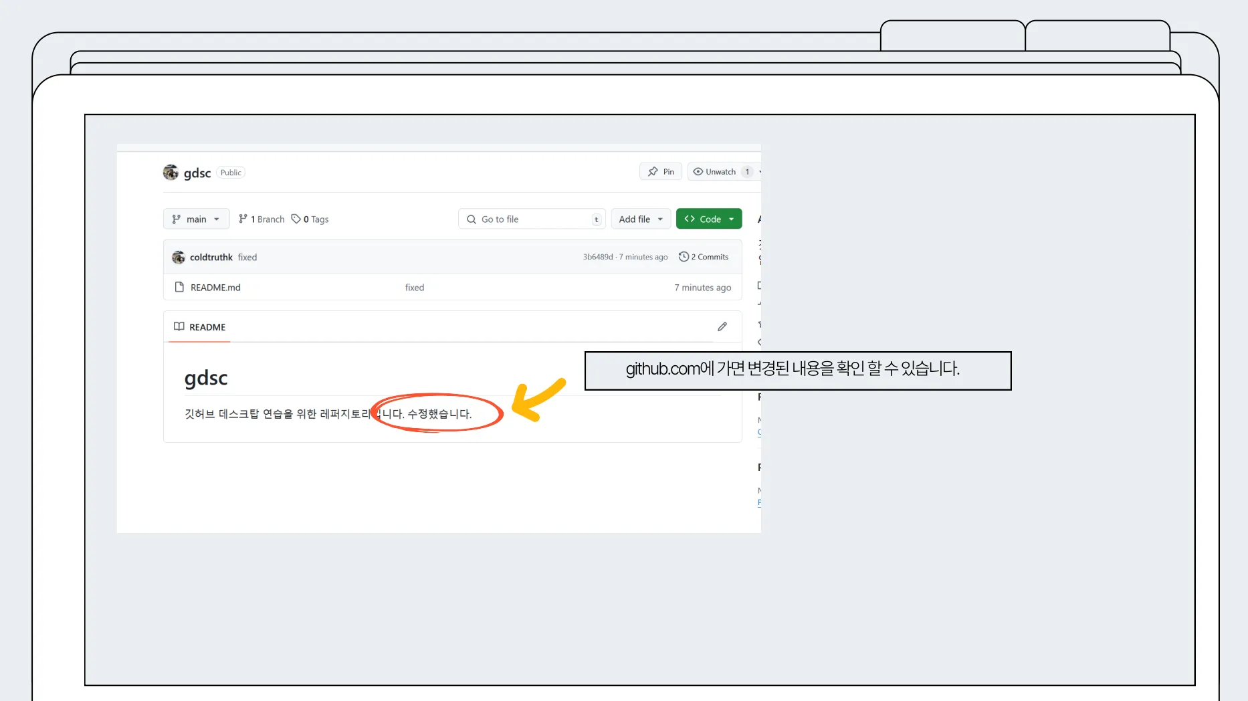Click the code brackets icon on Code

tap(690, 219)
